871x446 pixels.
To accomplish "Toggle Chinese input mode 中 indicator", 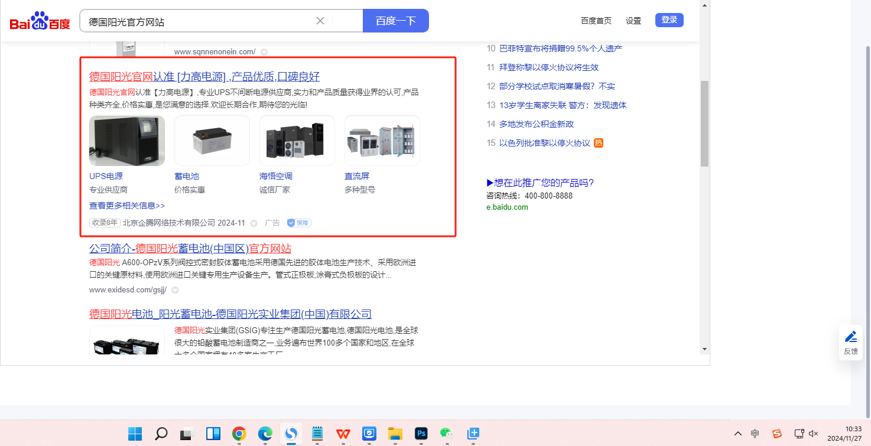I will point(755,434).
